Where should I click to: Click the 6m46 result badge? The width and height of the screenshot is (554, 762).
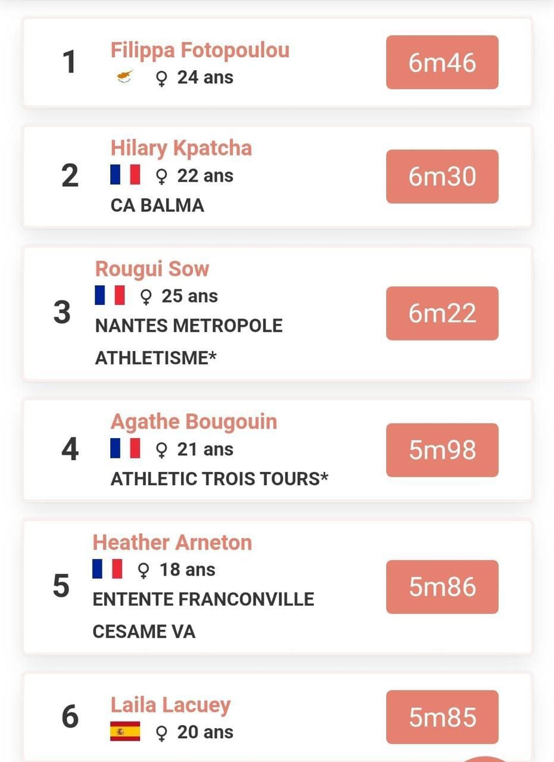[x=442, y=63]
